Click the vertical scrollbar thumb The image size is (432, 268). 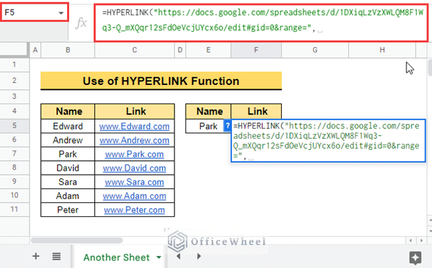[430, 68]
